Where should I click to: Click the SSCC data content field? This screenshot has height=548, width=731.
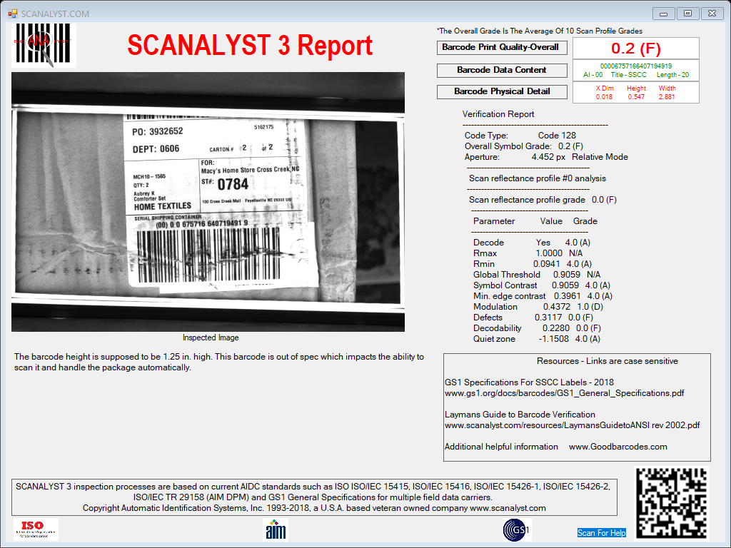tap(636, 71)
